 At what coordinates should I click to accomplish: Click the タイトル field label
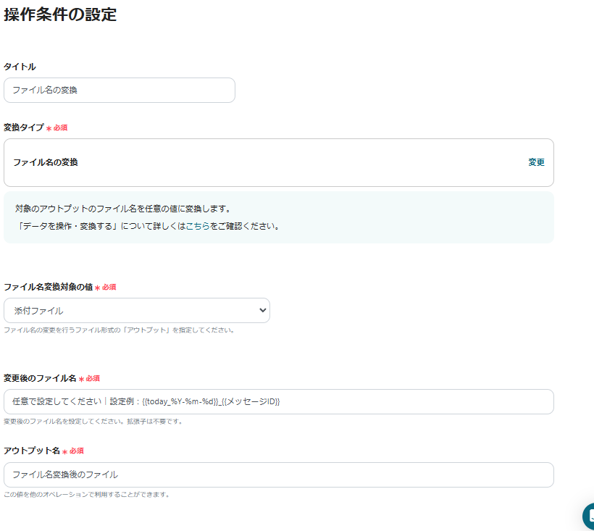pos(20,67)
